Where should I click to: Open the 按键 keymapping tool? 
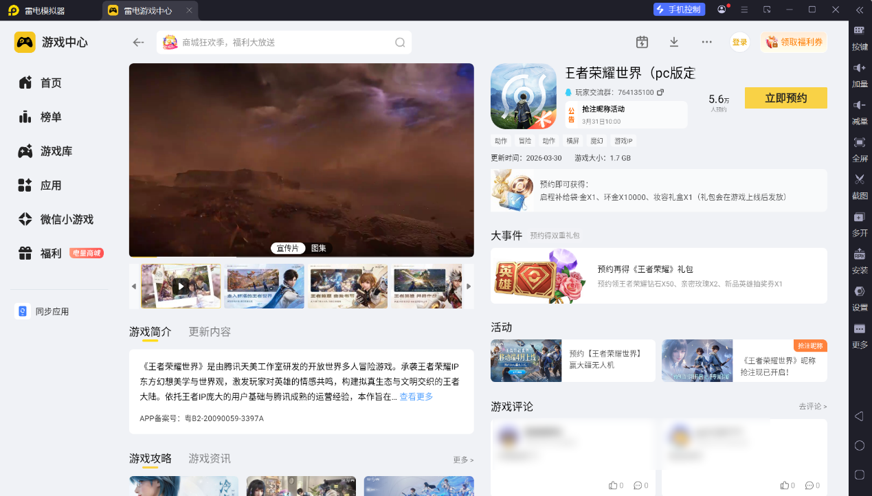[860, 37]
